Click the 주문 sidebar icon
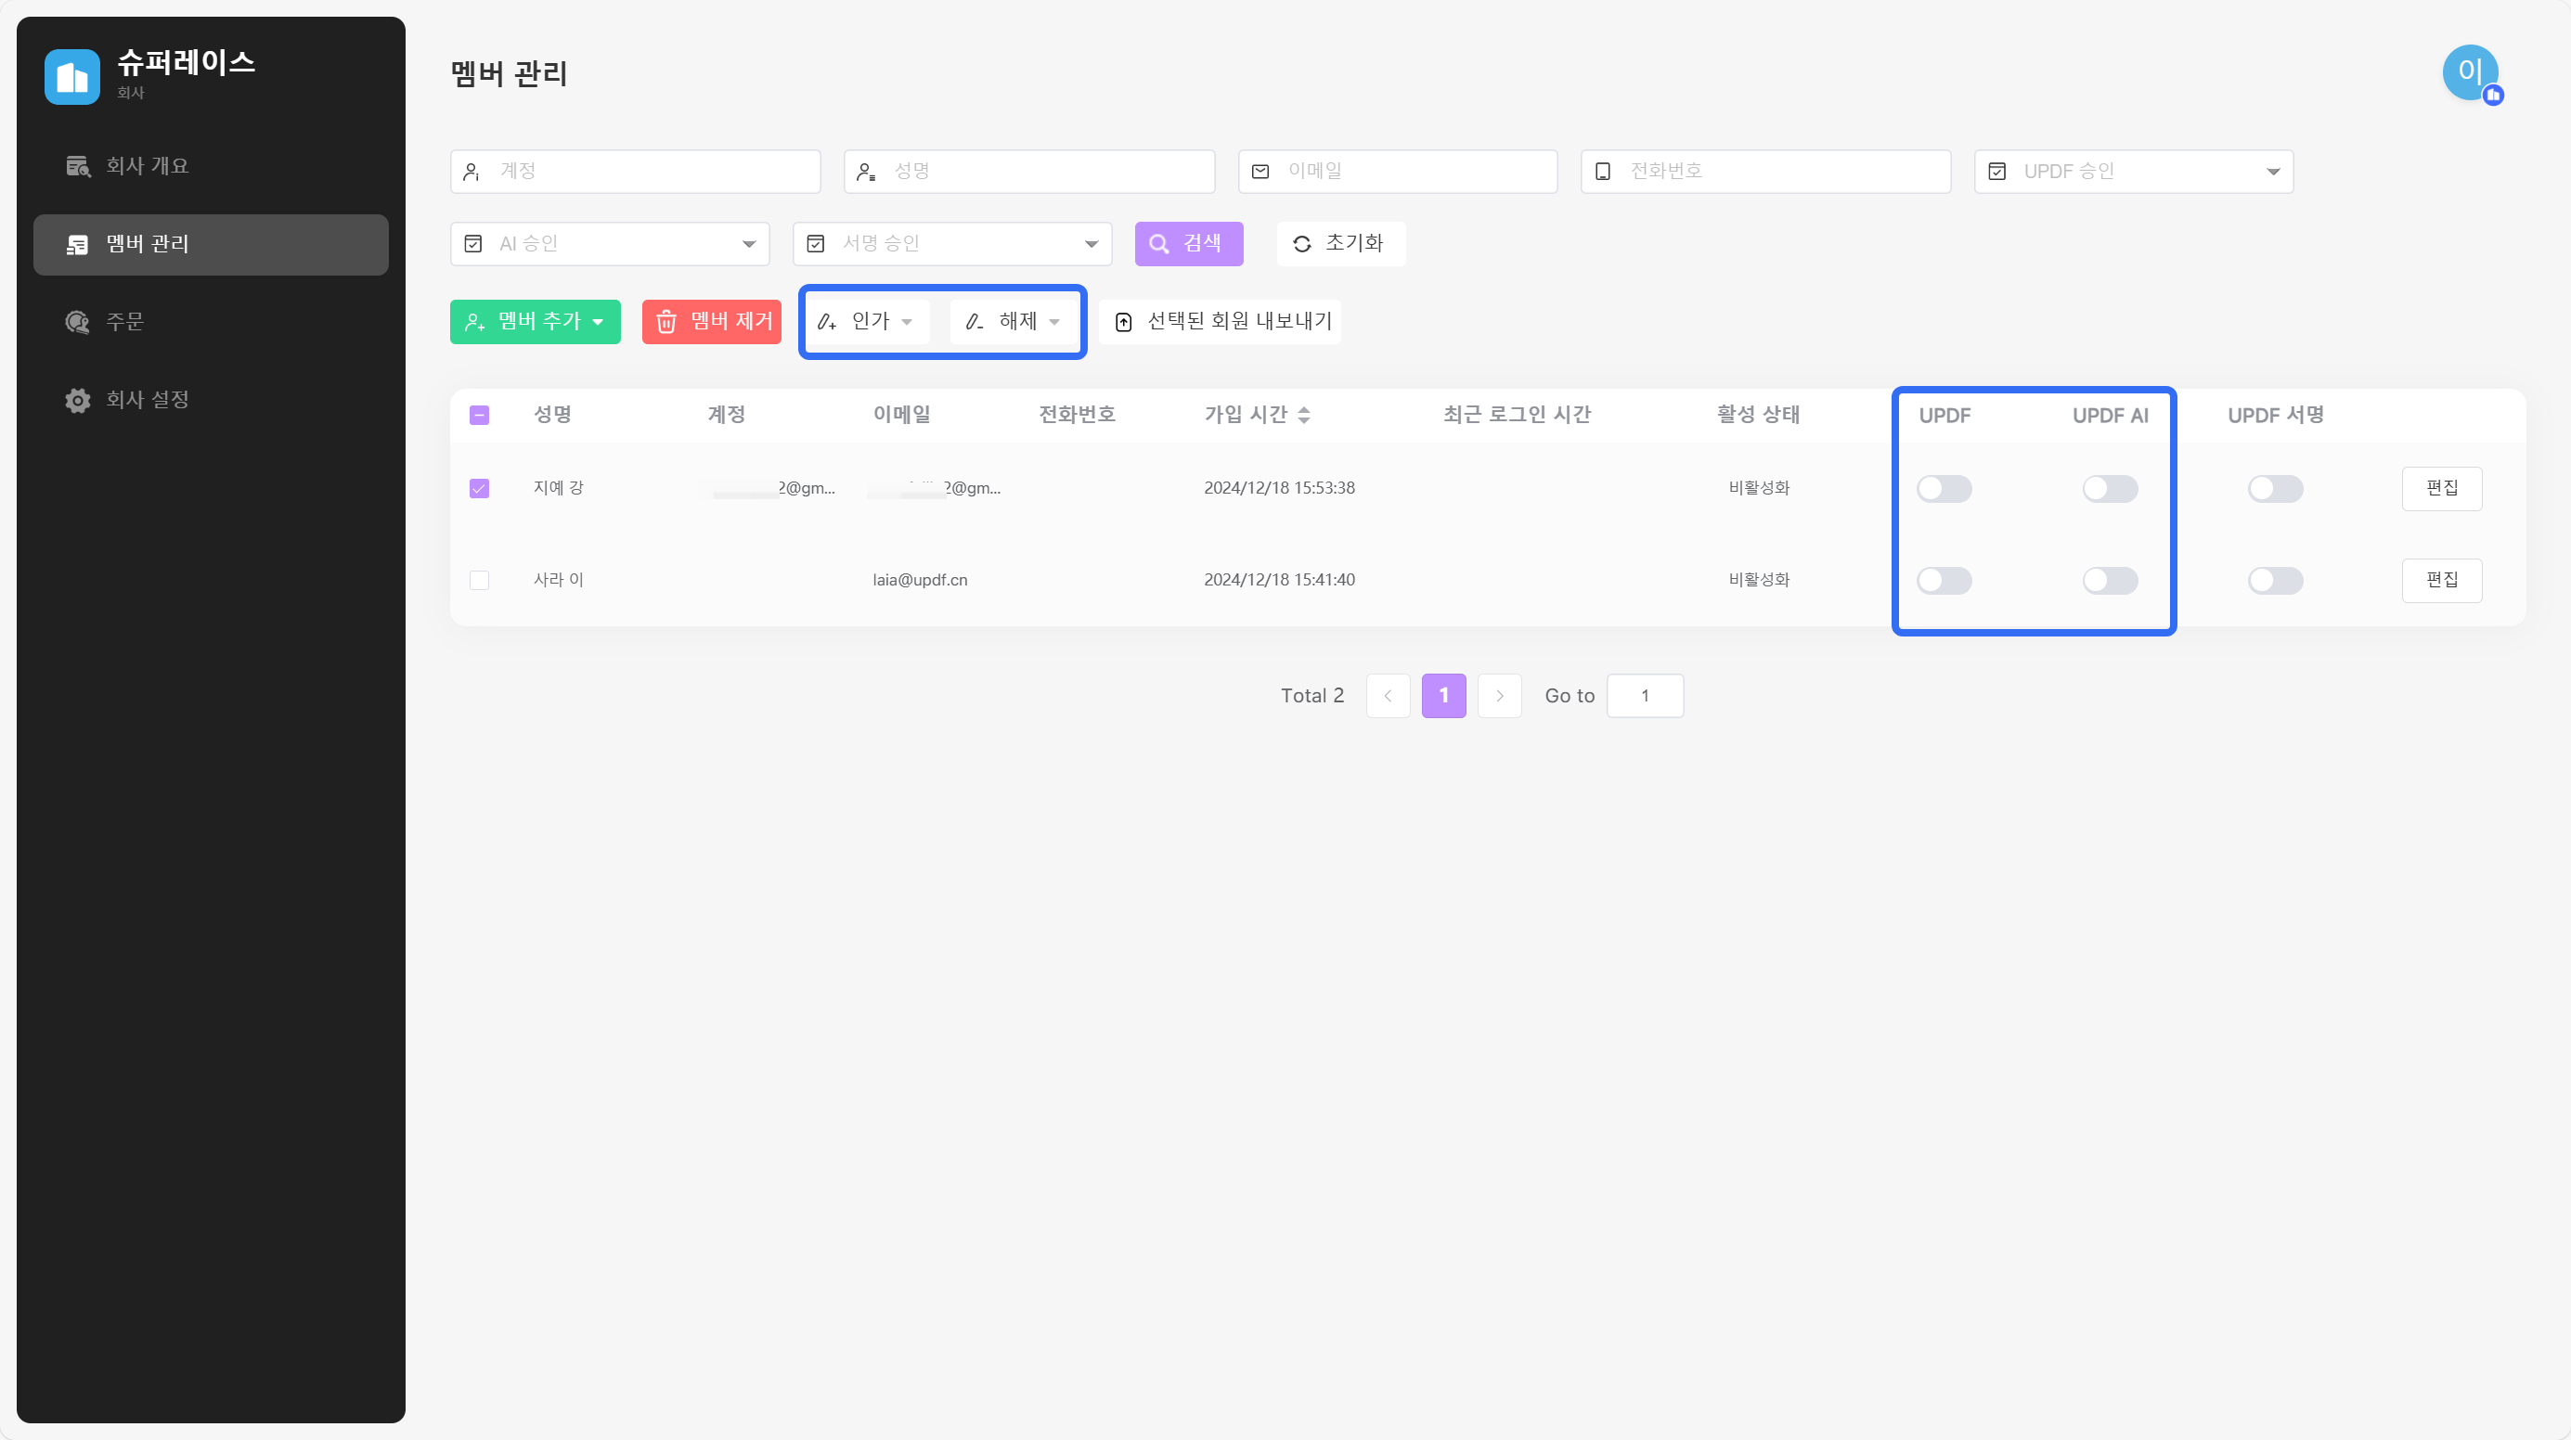 point(78,321)
